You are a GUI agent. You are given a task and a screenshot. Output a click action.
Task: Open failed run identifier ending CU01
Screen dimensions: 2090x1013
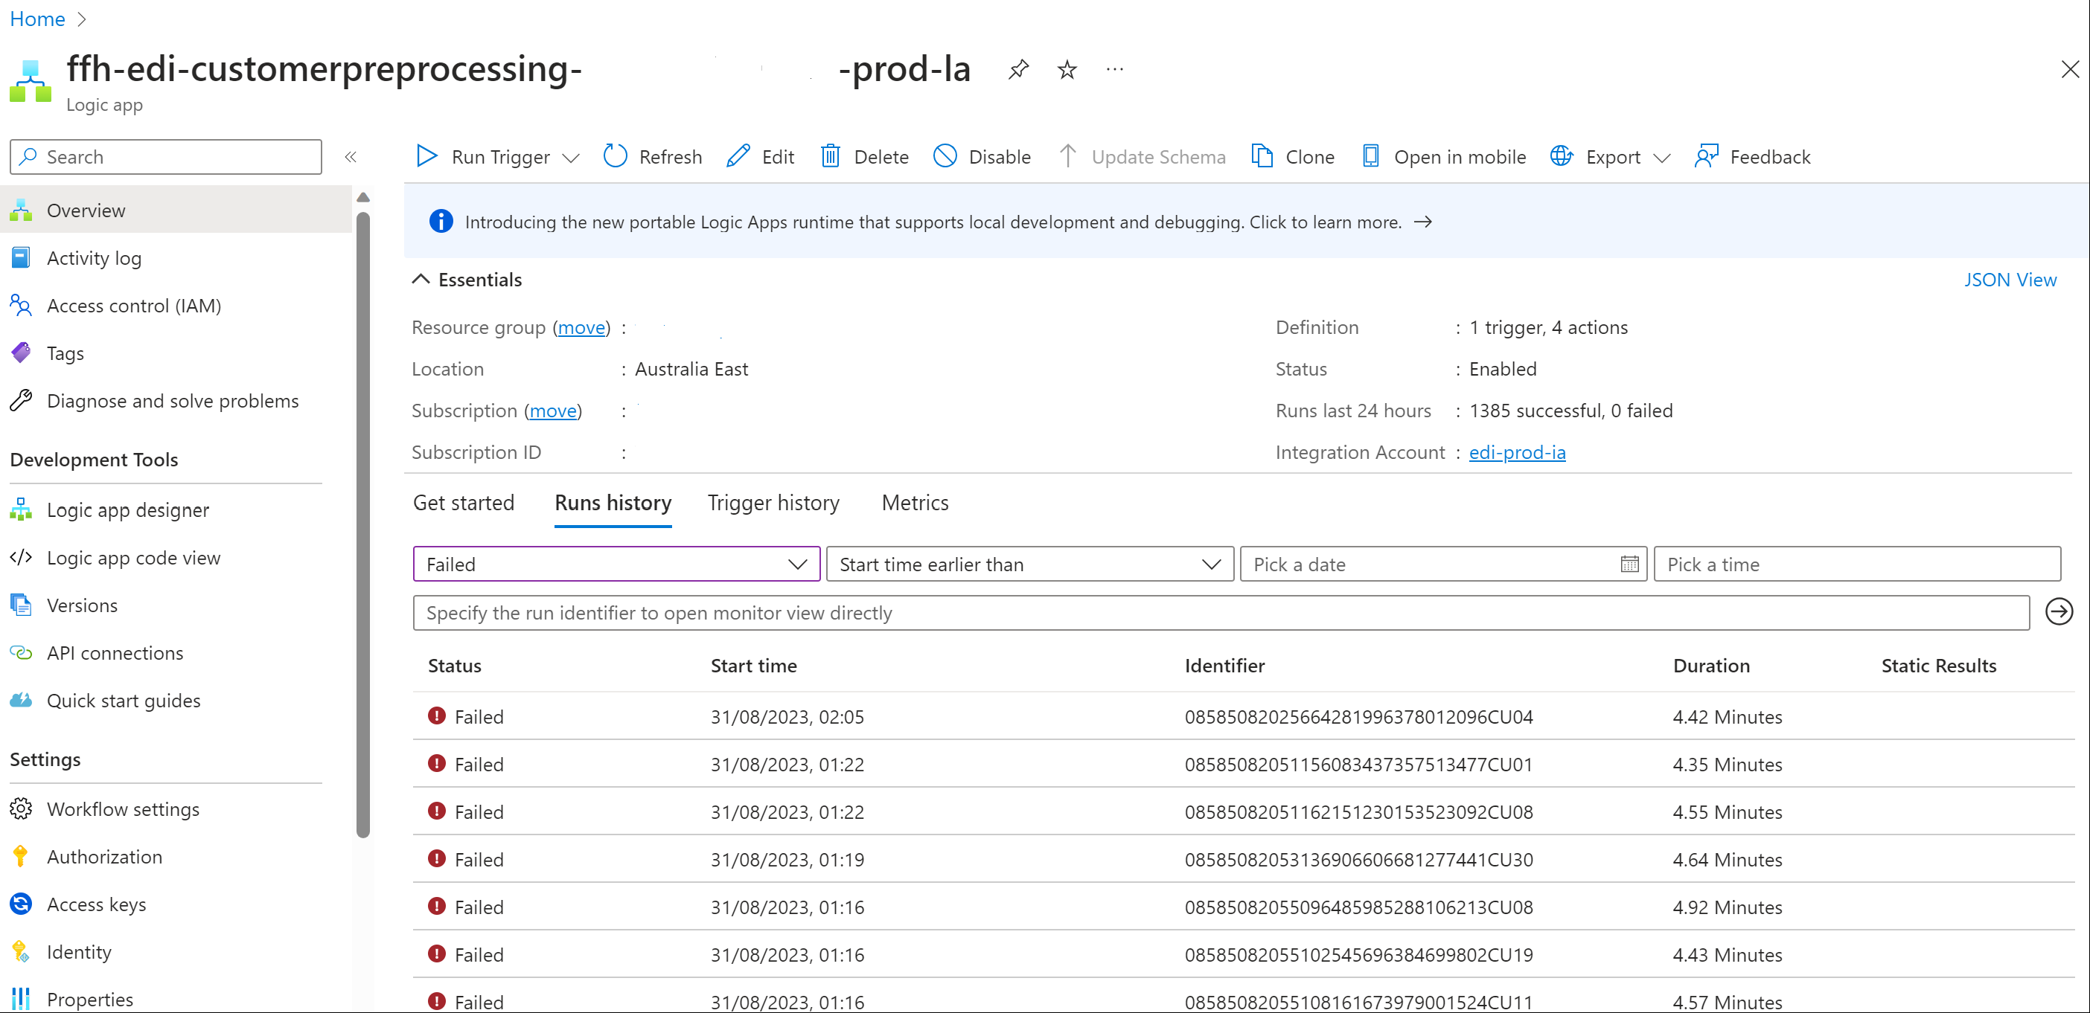[x=1243, y=765]
